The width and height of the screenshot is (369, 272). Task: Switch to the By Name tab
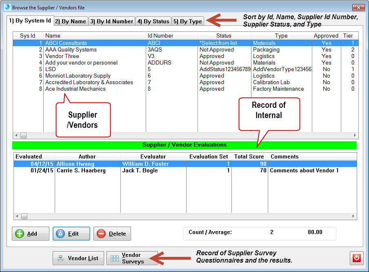(x=71, y=21)
